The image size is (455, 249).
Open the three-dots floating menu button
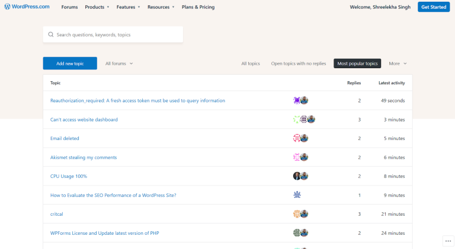[448, 241]
